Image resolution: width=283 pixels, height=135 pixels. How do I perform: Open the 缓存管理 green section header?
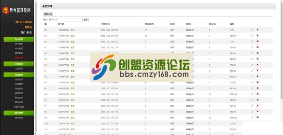pos(19,113)
